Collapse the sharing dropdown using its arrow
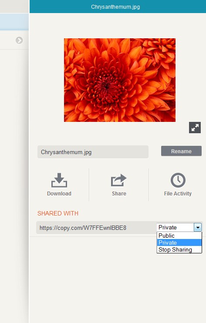This screenshot has width=206, height=323. point(198,227)
